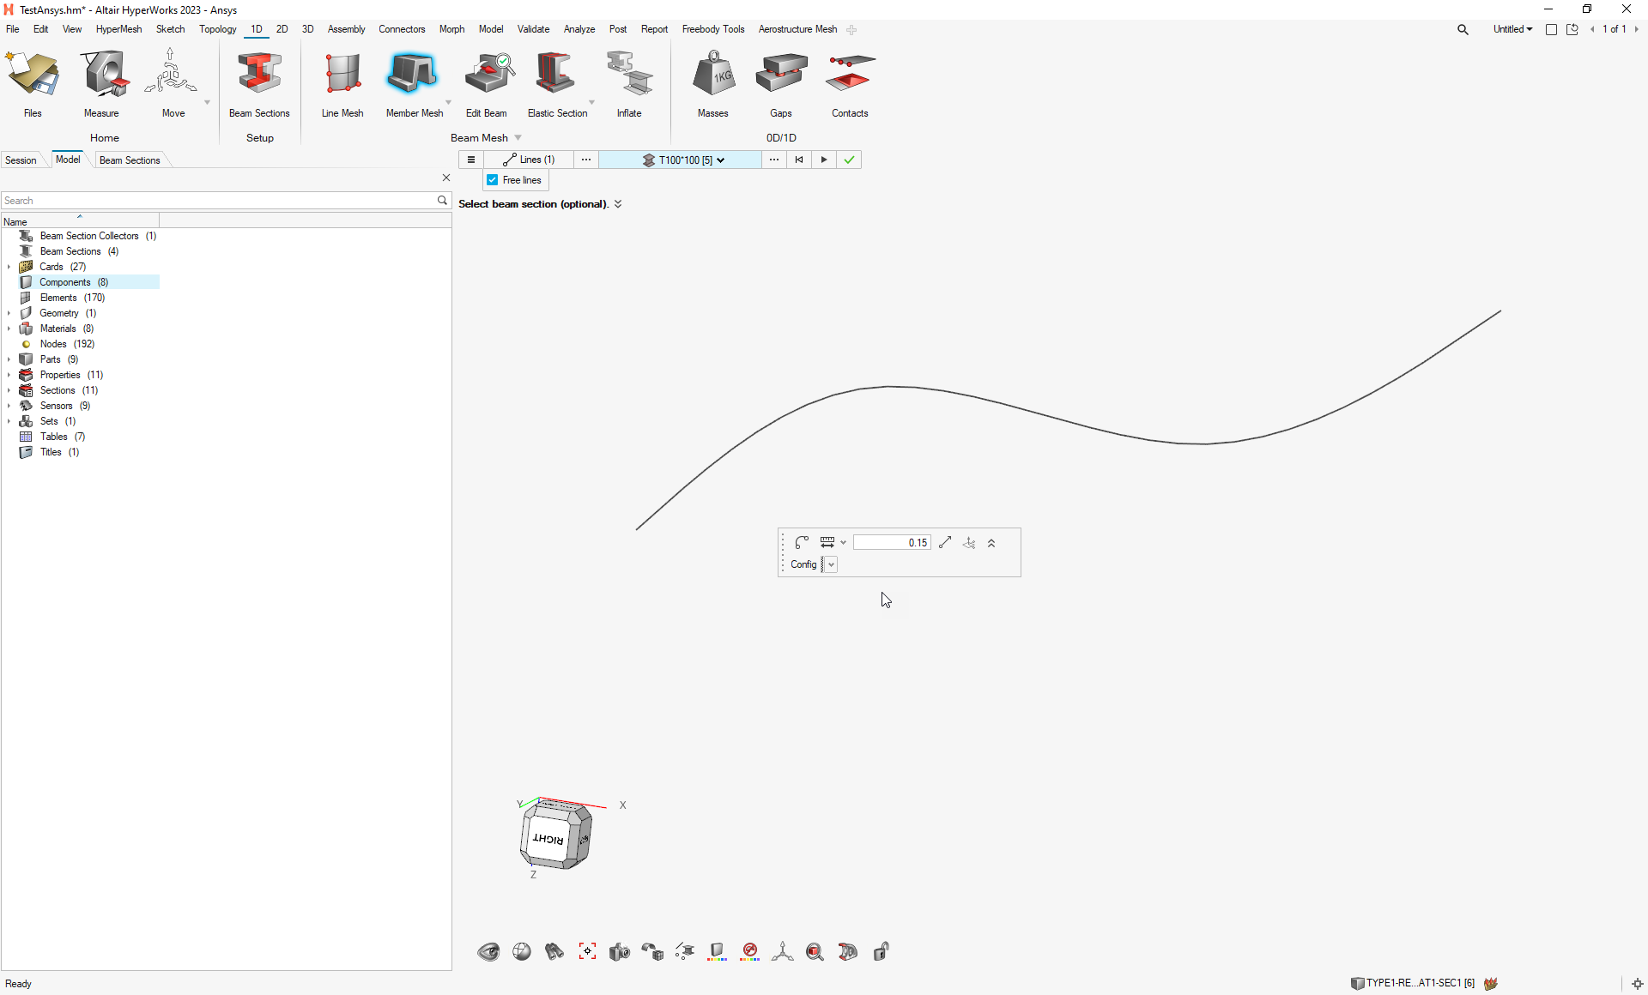
Task: Open the Validate menu
Action: (x=533, y=29)
